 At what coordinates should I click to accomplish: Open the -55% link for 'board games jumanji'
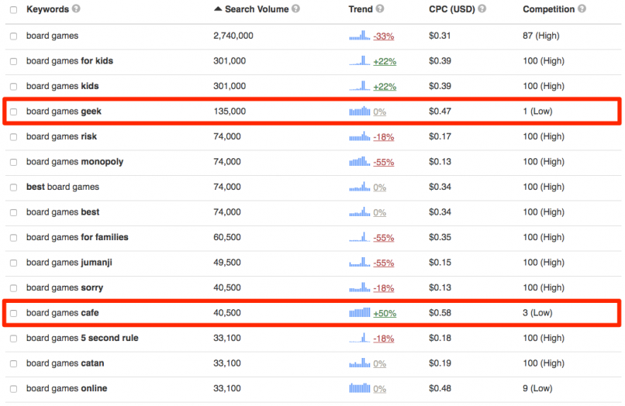383,263
